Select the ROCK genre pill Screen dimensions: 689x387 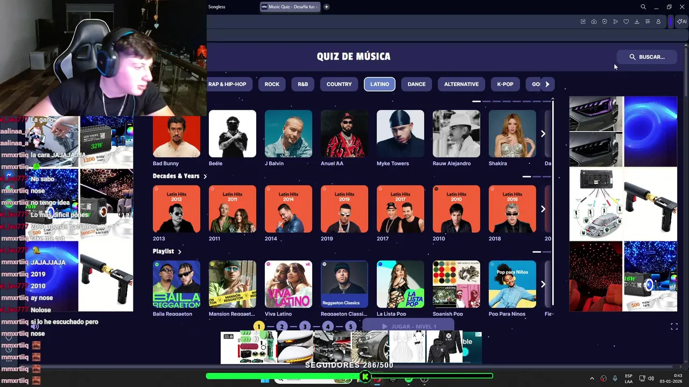coord(272,84)
